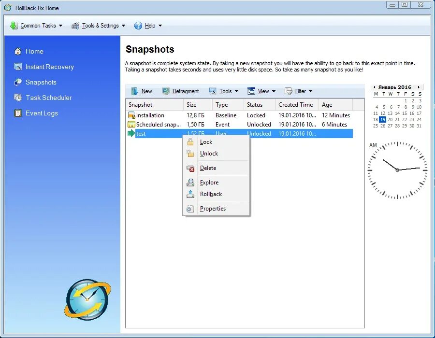This screenshot has height=338, width=435.
Task: Sort by the Age column header
Action: (x=336, y=105)
